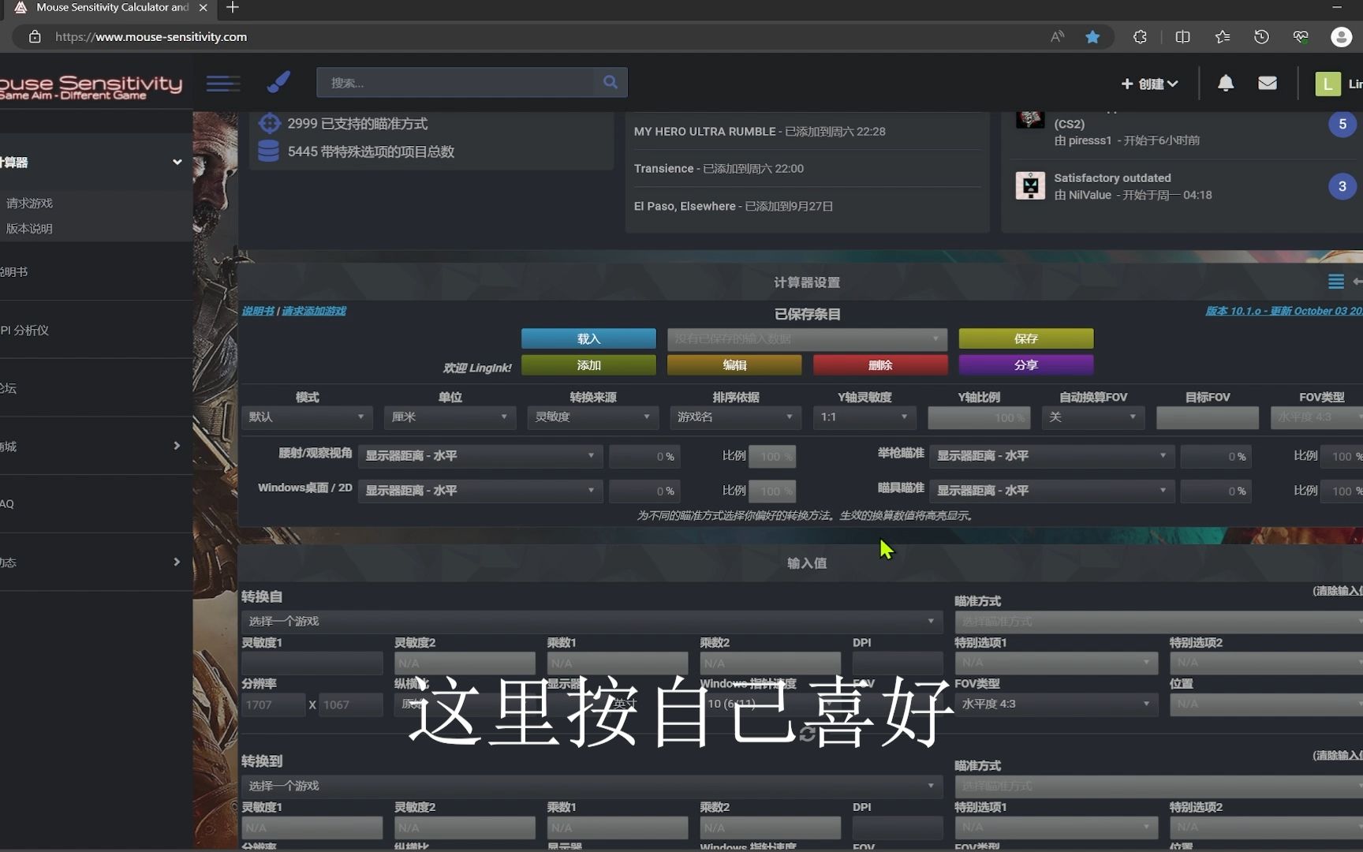Click the list view icon above 计算器设置
Screen dimensions: 1363x852
(x=1336, y=281)
